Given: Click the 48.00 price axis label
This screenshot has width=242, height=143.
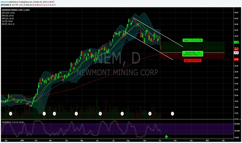Looking at the screenshot, I should click(236, 12).
